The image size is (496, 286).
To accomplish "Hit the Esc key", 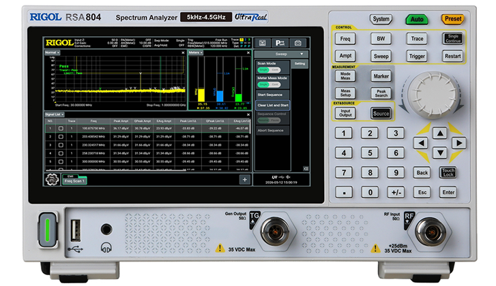I will (422, 192).
